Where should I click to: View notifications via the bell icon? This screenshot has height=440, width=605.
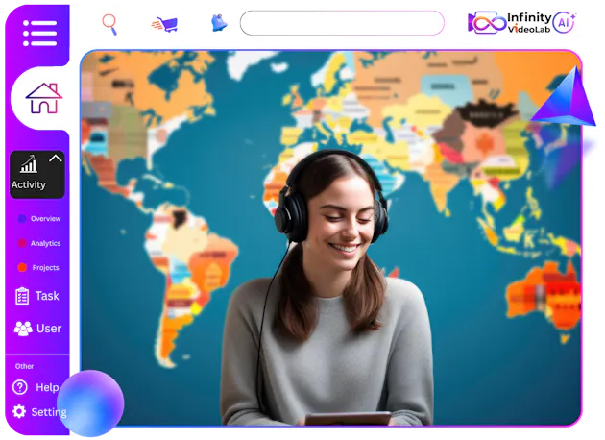pos(219,23)
